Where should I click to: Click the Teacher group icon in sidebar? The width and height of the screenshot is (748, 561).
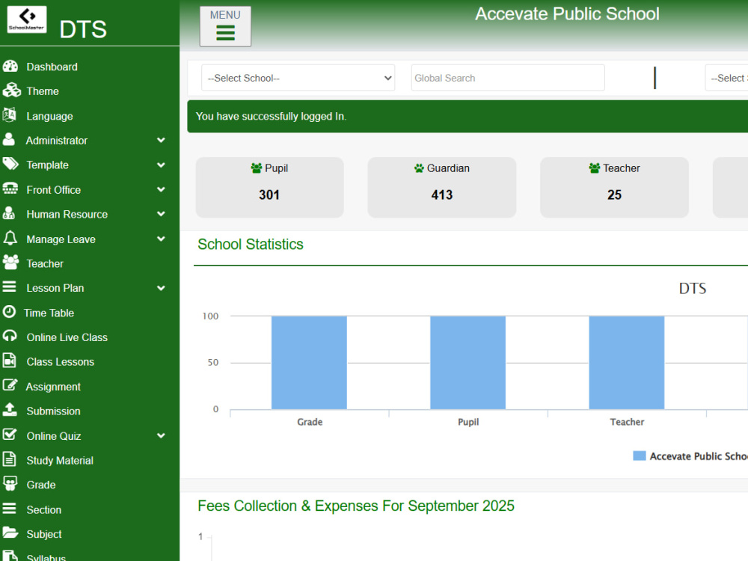tap(10, 263)
